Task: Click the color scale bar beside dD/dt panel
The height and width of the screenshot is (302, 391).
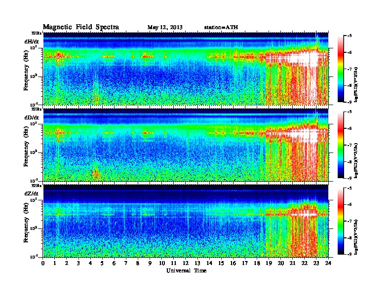Action: [341, 145]
